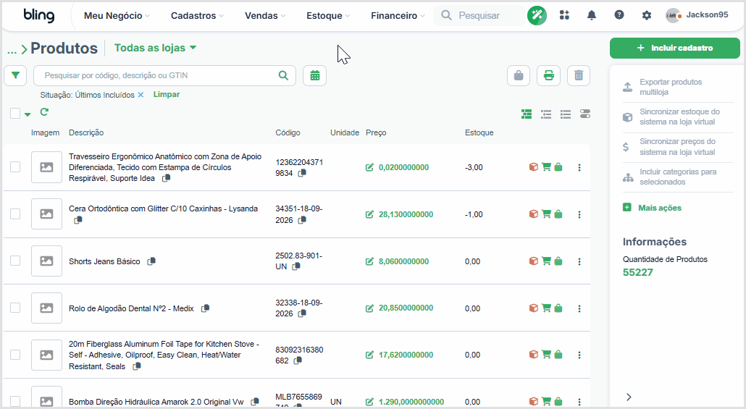Expand the Meu Negócio menu
The width and height of the screenshot is (746, 409).
tap(117, 16)
